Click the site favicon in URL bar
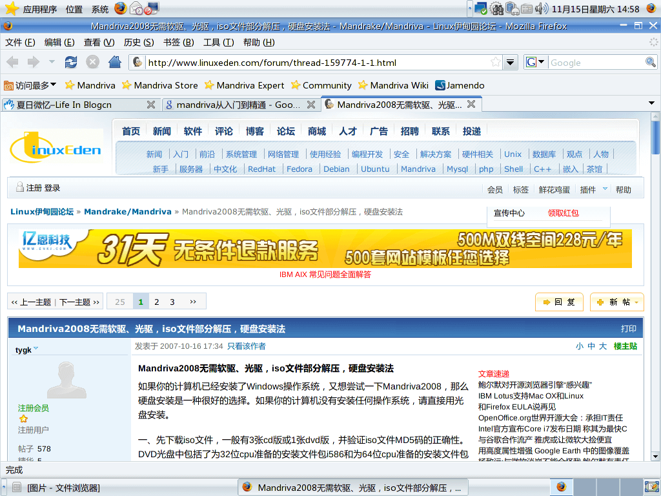The image size is (661, 496). click(137, 63)
